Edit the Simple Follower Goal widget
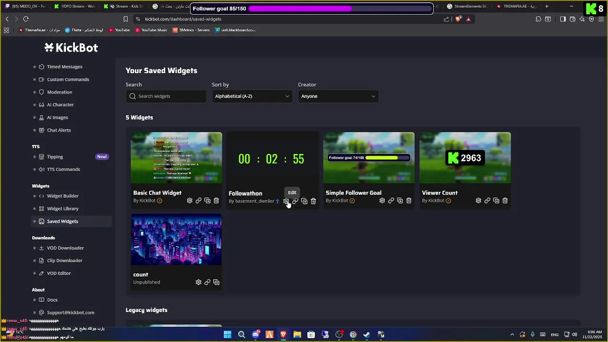This screenshot has width=608, height=342. coord(382,200)
